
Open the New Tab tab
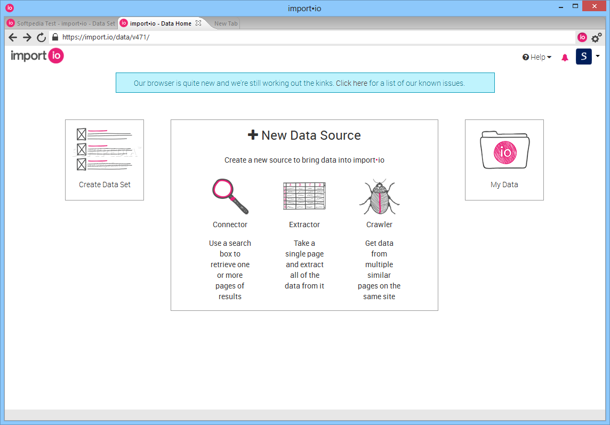pyautogui.click(x=226, y=23)
